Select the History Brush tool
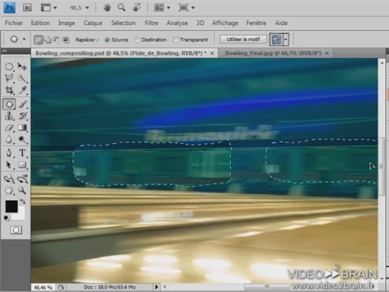The height and width of the screenshot is (292, 389). click(x=22, y=116)
